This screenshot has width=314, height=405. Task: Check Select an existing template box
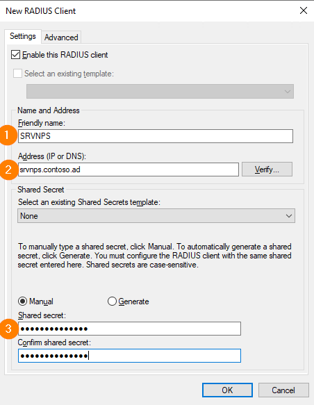(x=17, y=74)
